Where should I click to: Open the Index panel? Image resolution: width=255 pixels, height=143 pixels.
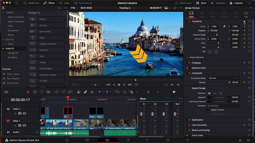coord(64,3)
